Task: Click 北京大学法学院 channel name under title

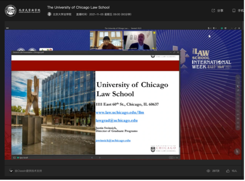Action: tap(62, 14)
